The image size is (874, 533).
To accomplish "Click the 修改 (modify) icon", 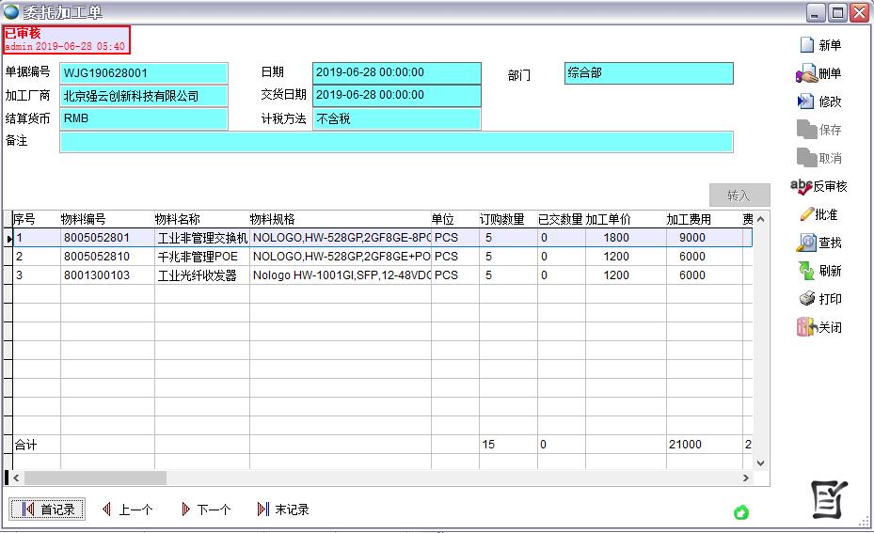I will coord(806,102).
